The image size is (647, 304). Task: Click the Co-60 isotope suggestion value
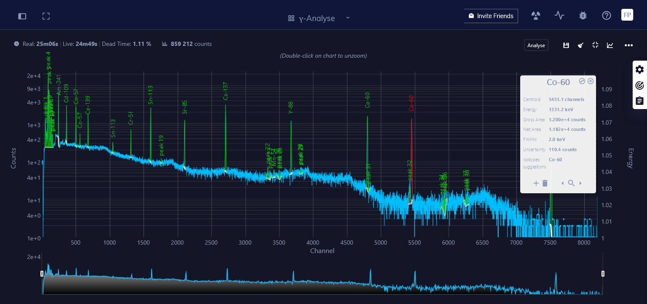point(555,160)
